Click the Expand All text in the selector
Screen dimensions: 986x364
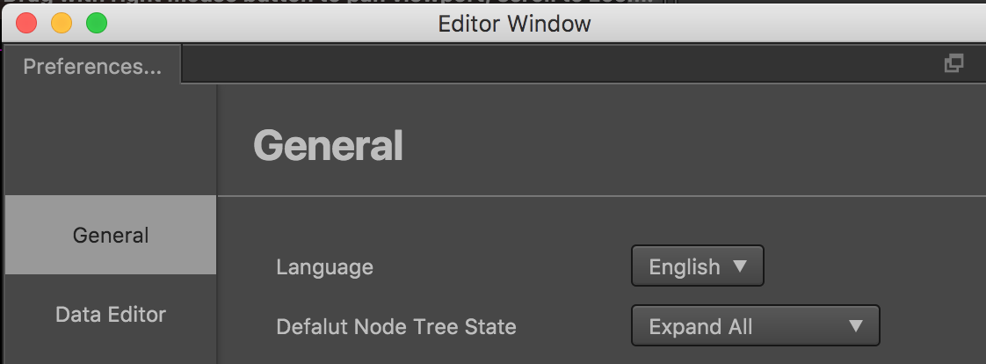click(x=700, y=327)
